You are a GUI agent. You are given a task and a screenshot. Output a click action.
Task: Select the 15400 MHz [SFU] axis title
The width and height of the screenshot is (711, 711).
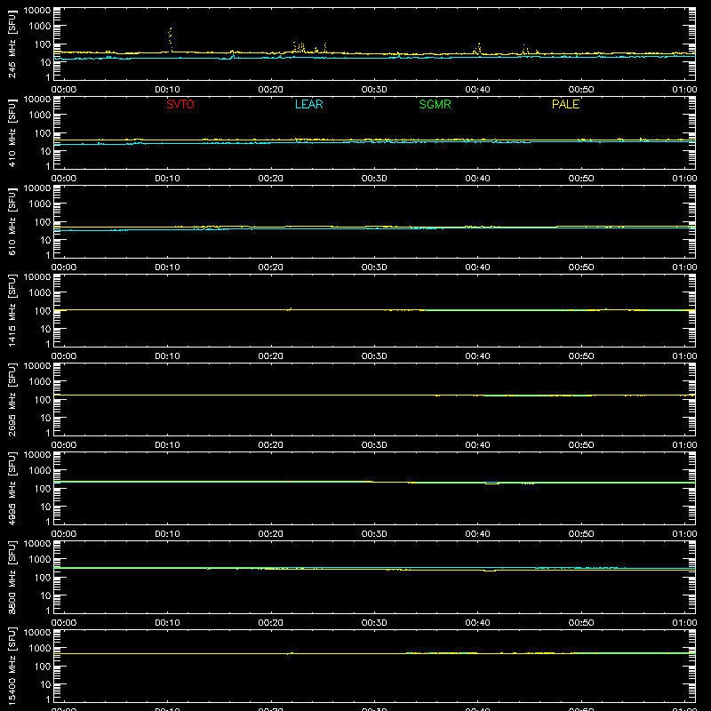pyautogui.click(x=12, y=666)
